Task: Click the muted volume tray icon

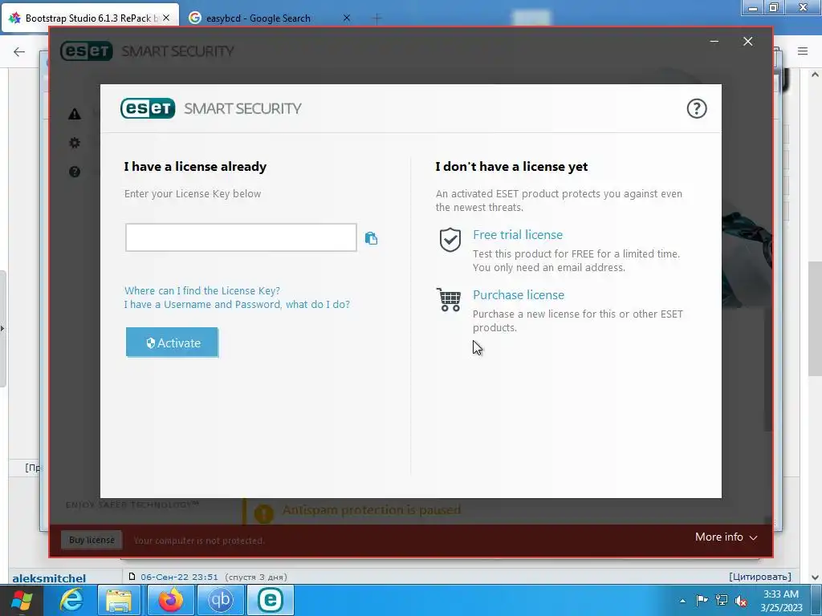Action: pos(741,601)
